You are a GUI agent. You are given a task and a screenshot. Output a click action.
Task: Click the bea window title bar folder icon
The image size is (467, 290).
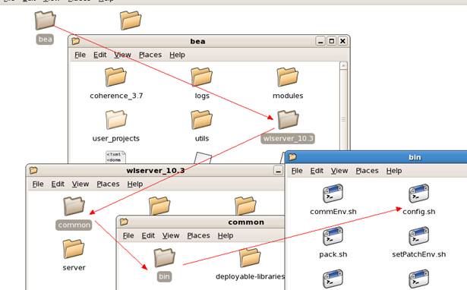point(76,41)
